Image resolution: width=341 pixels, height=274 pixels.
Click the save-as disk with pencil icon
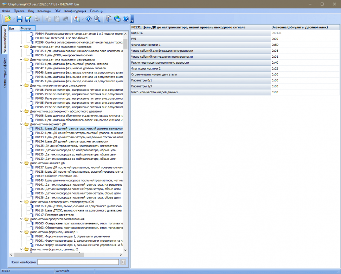pyautogui.click(x=28, y=19)
